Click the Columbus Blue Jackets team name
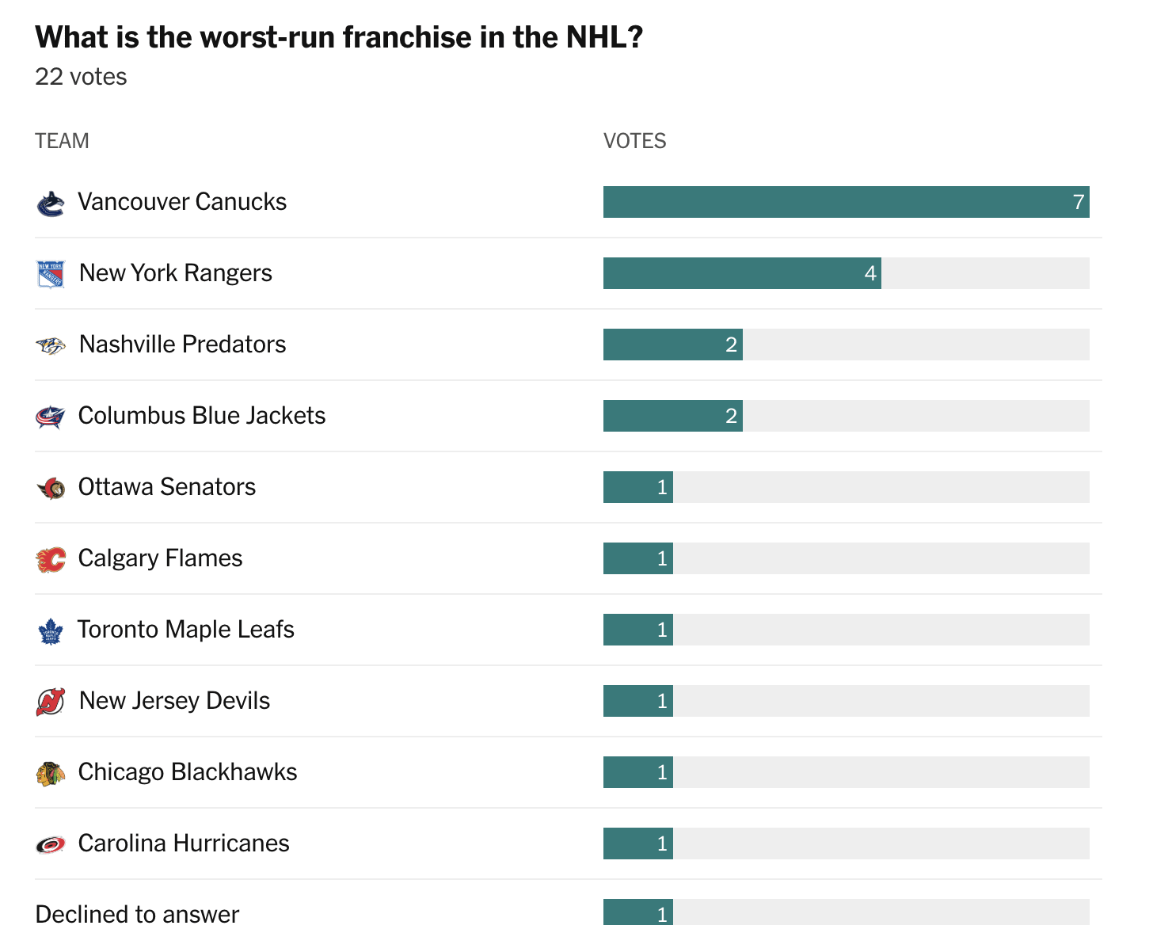Image resolution: width=1172 pixels, height=952 pixels. point(202,416)
